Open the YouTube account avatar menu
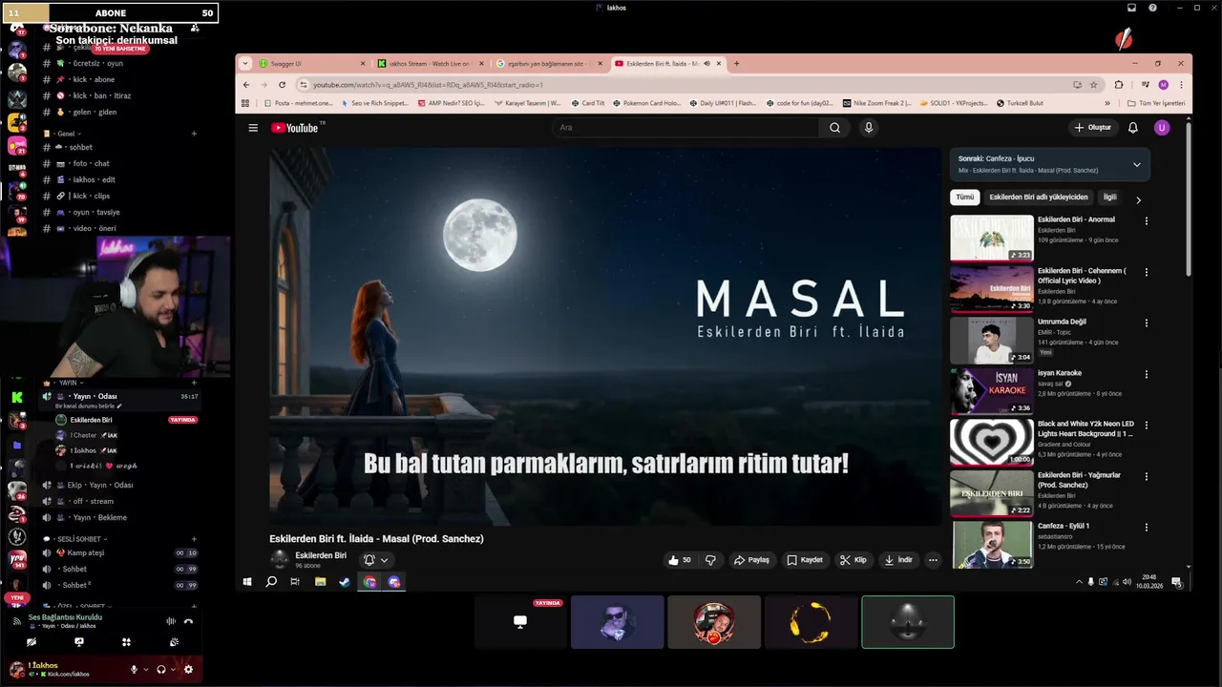The image size is (1222, 687). (1162, 128)
